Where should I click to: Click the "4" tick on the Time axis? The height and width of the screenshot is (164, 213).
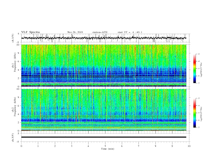[88, 146]
